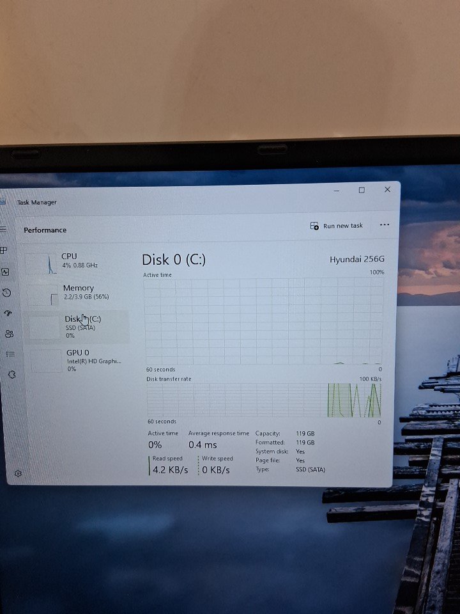The width and height of the screenshot is (460, 614).
Task: Maximize the Task Manager window
Action: coord(362,191)
